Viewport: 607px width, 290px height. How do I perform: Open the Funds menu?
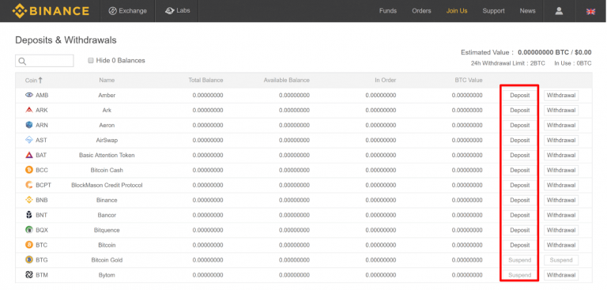click(388, 11)
